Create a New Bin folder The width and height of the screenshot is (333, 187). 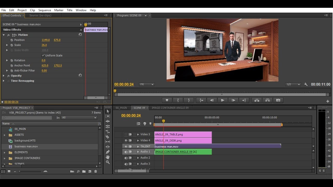click(x=84, y=171)
